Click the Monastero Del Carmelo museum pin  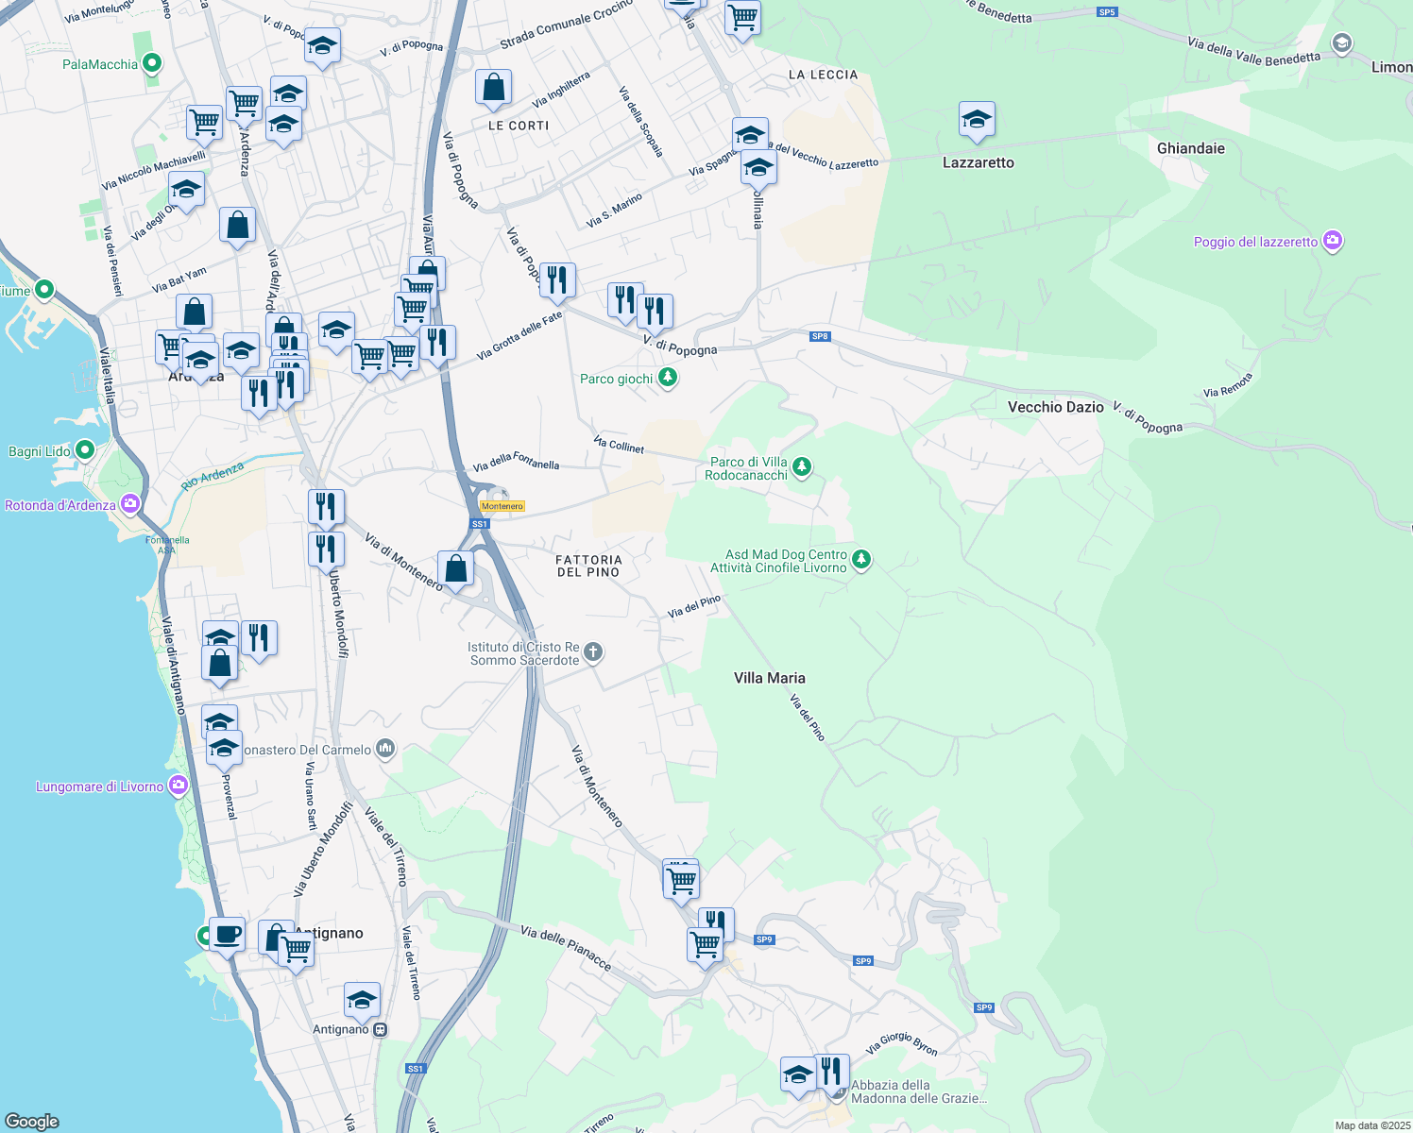pos(384,750)
